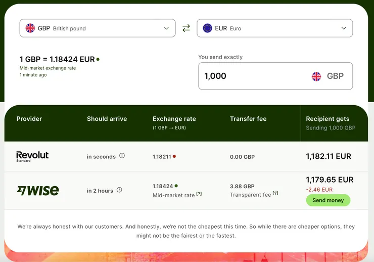The image size is (374, 262).
Task: Open the EUR Euro currency dropdown
Action: (275, 28)
